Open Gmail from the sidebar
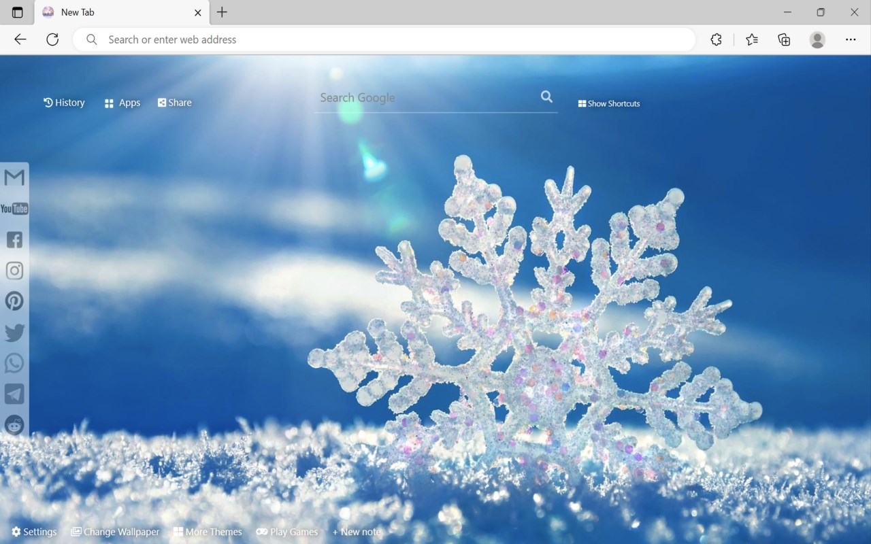Viewport: 871px width, 544px height. point(14,177)
